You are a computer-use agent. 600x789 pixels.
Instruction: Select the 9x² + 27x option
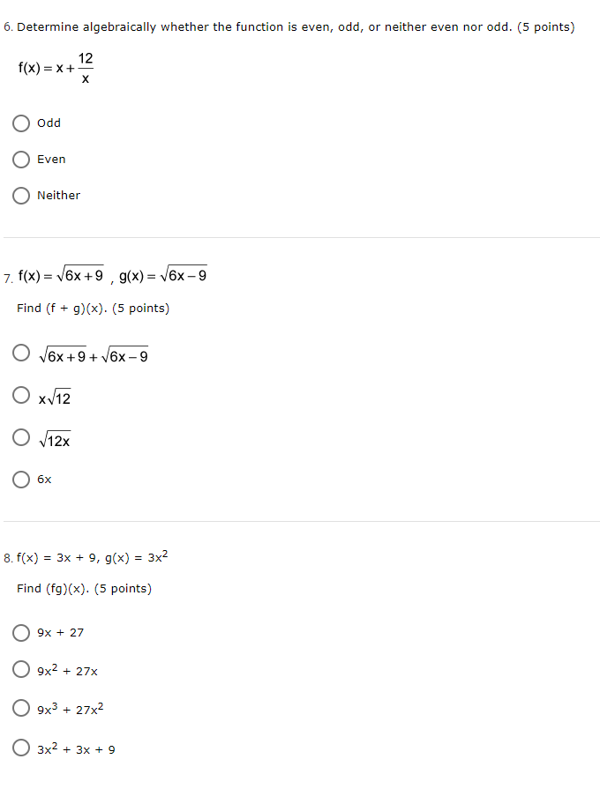pos(21,669)
